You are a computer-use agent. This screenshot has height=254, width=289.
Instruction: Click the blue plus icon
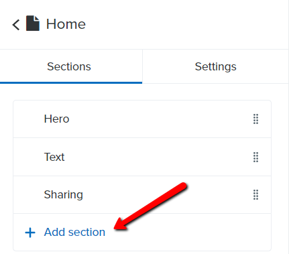tap(30, 233)
